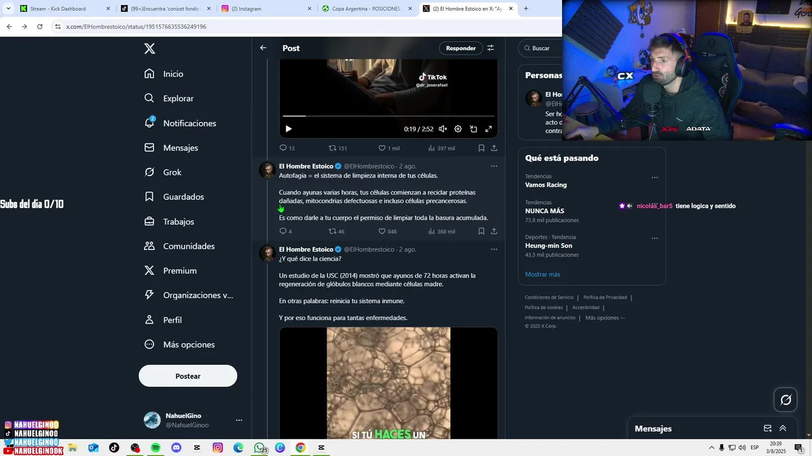Open Discord from the taskbar

tap(176, 448)
